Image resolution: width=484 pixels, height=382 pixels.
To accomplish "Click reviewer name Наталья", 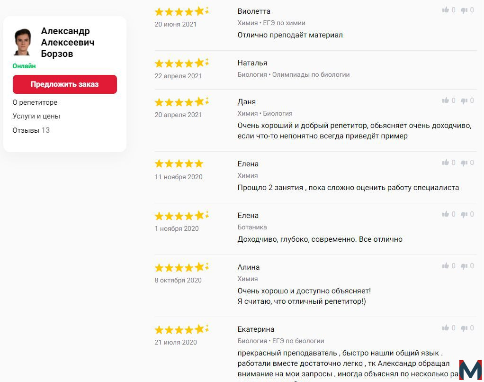I will tap(252, 63).
